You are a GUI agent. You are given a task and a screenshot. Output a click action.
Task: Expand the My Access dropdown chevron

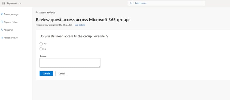(20, 3)
